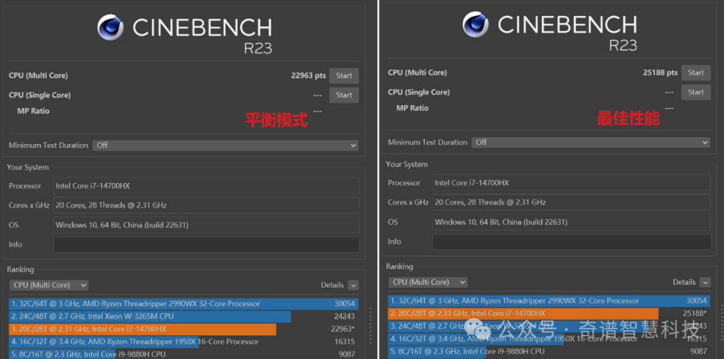Select i9-9880H ranking row in left window
Screen dimensions: 724x359
[x=183, y=354]
